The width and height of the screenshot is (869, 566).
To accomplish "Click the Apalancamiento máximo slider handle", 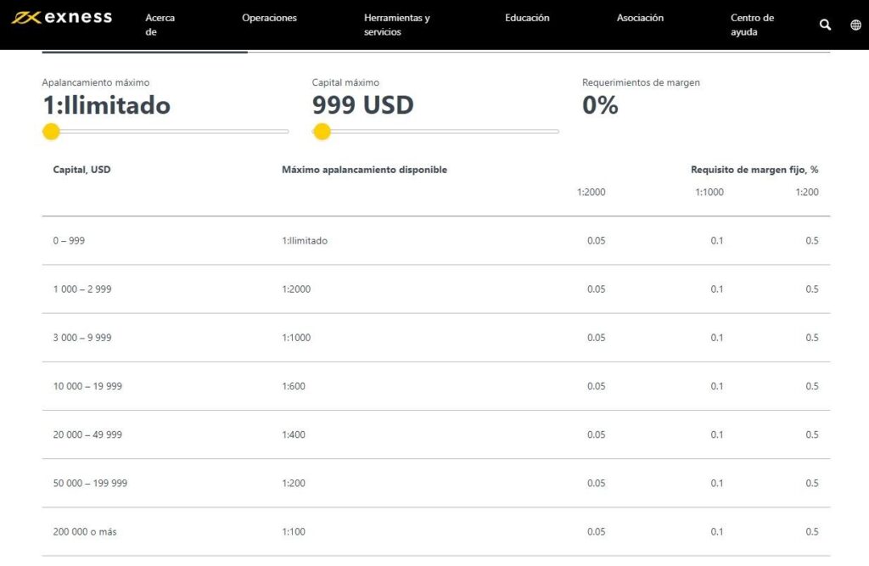I will point(51,132).
